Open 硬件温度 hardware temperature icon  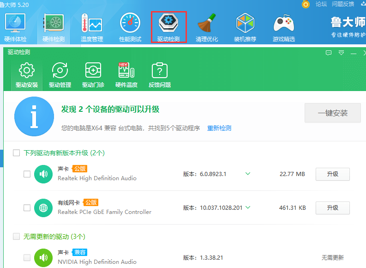pyautogui.click(x=126, y=75)
